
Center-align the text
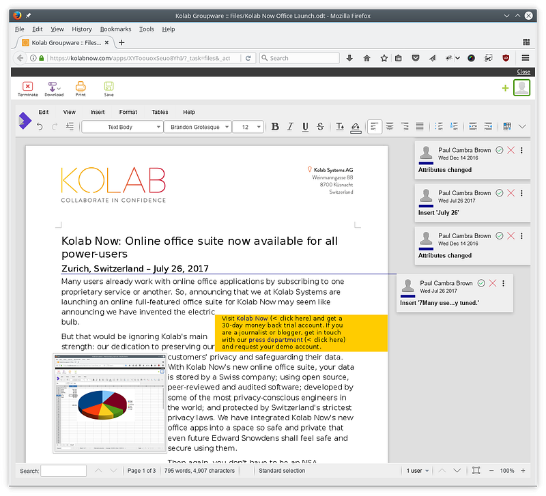[x=390, y=127]
